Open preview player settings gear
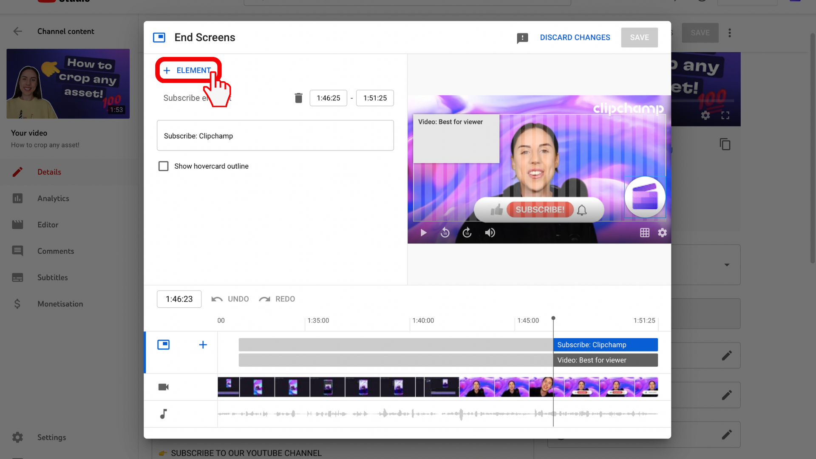Image resolution: width=816 pixels, height=459 pixels. coord(662,232)
